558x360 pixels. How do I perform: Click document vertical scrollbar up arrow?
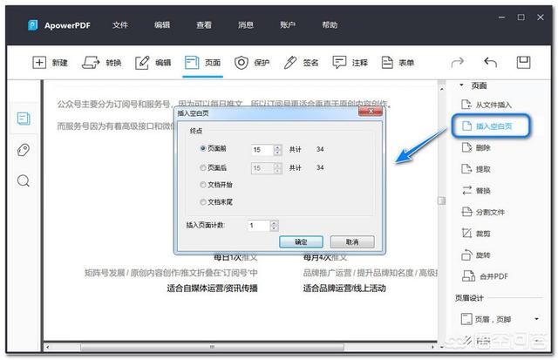pyautogui.click(x=442, y=89)
